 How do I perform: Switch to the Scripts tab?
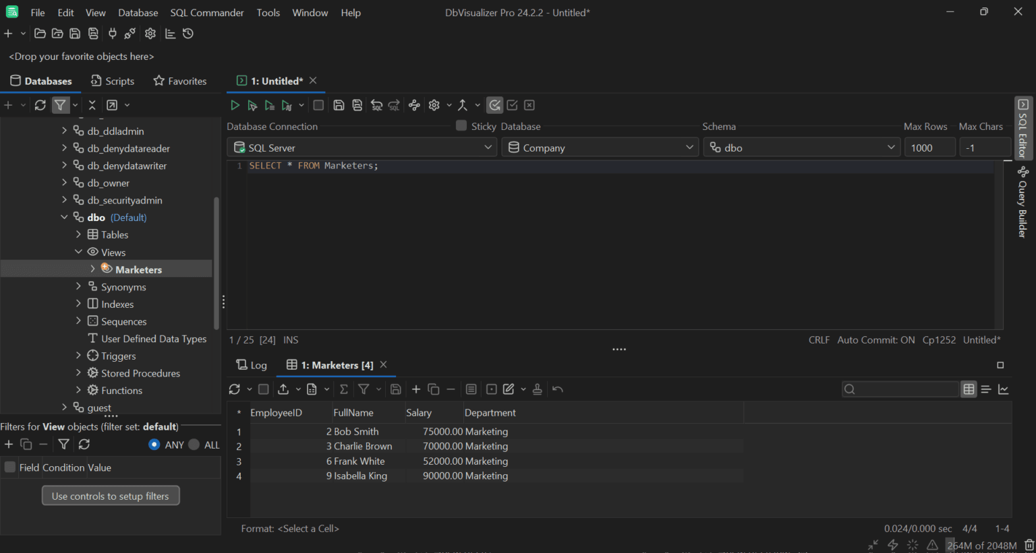coord(113,81)
